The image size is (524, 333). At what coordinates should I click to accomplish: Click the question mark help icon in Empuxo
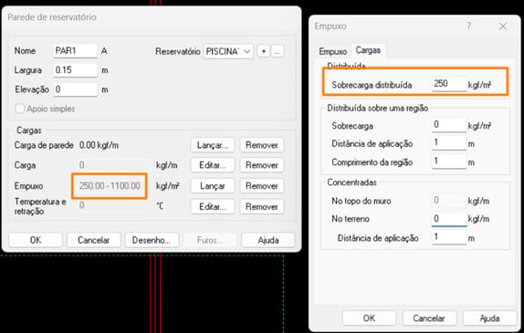(469, 26)
